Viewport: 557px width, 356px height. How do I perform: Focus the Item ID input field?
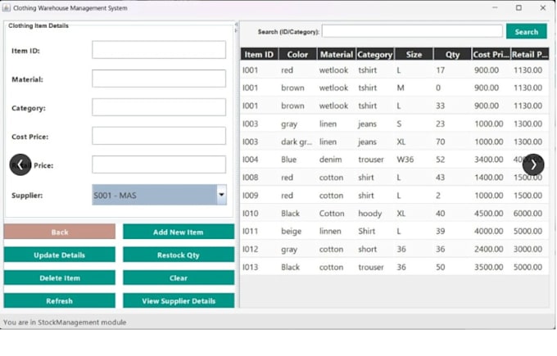159,50
